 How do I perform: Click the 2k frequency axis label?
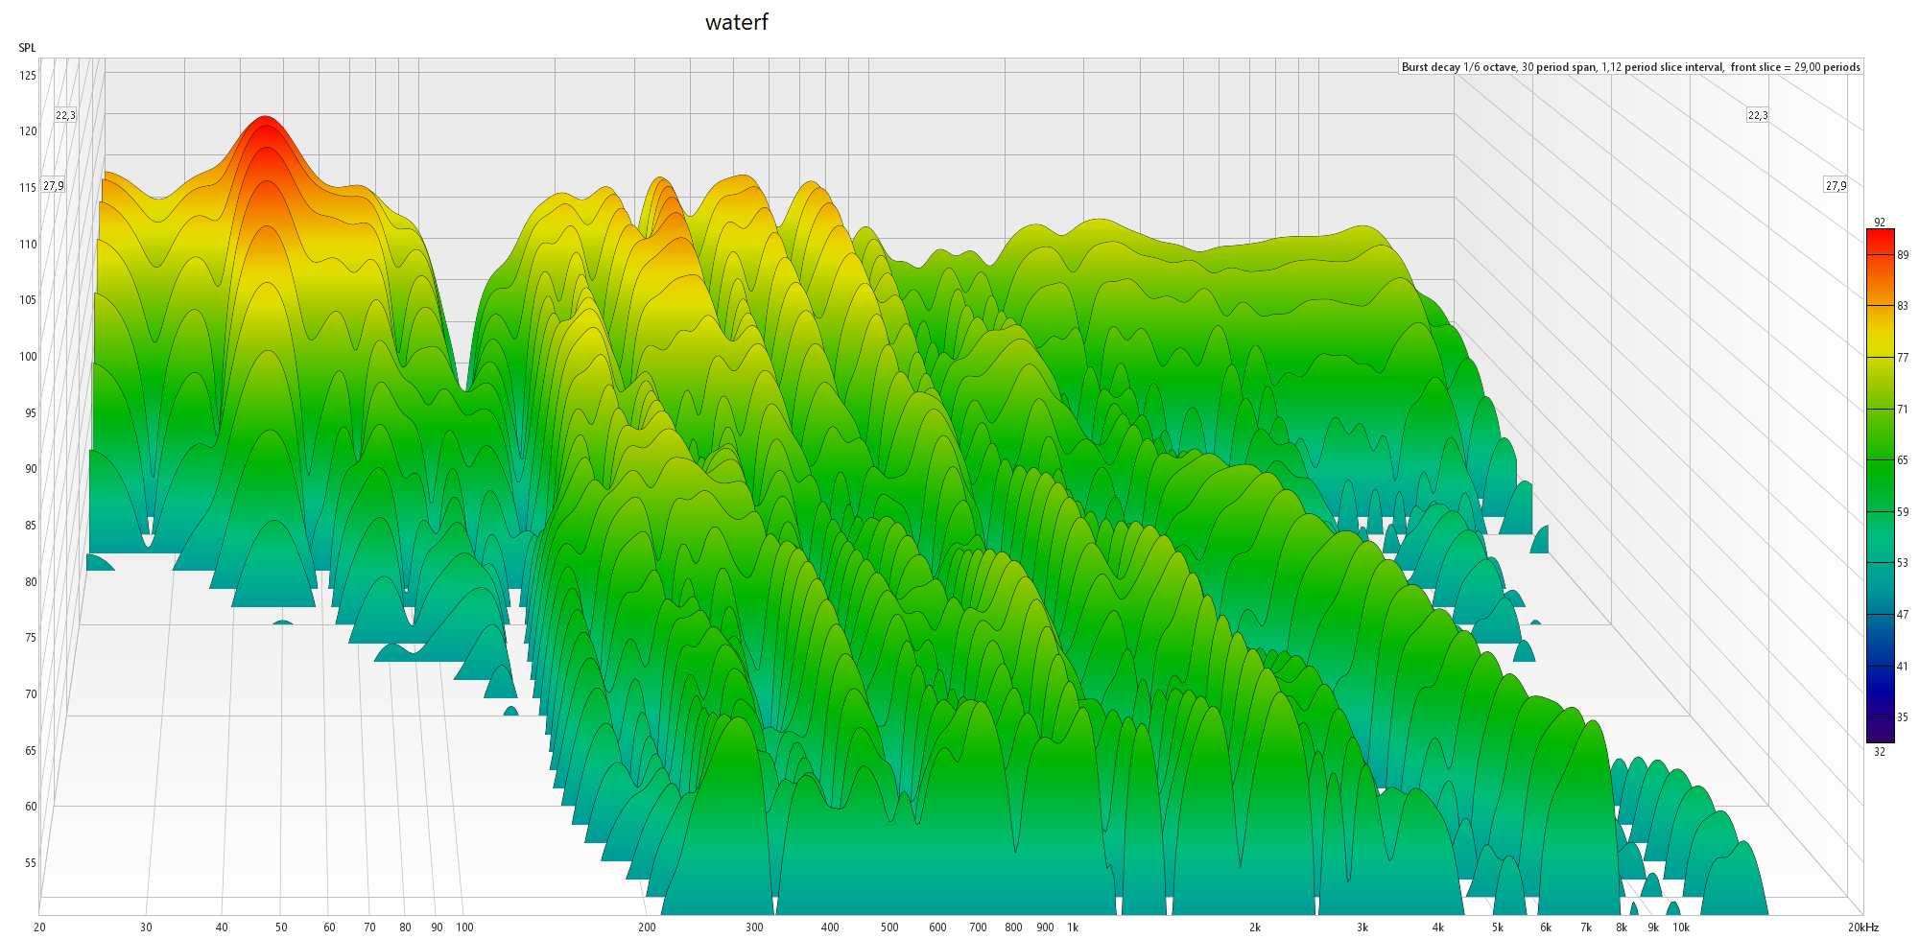tap(1255, 927)
